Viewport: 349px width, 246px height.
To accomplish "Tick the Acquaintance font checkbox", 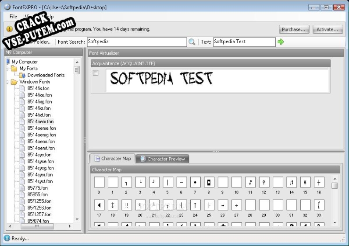I will 96,73.
